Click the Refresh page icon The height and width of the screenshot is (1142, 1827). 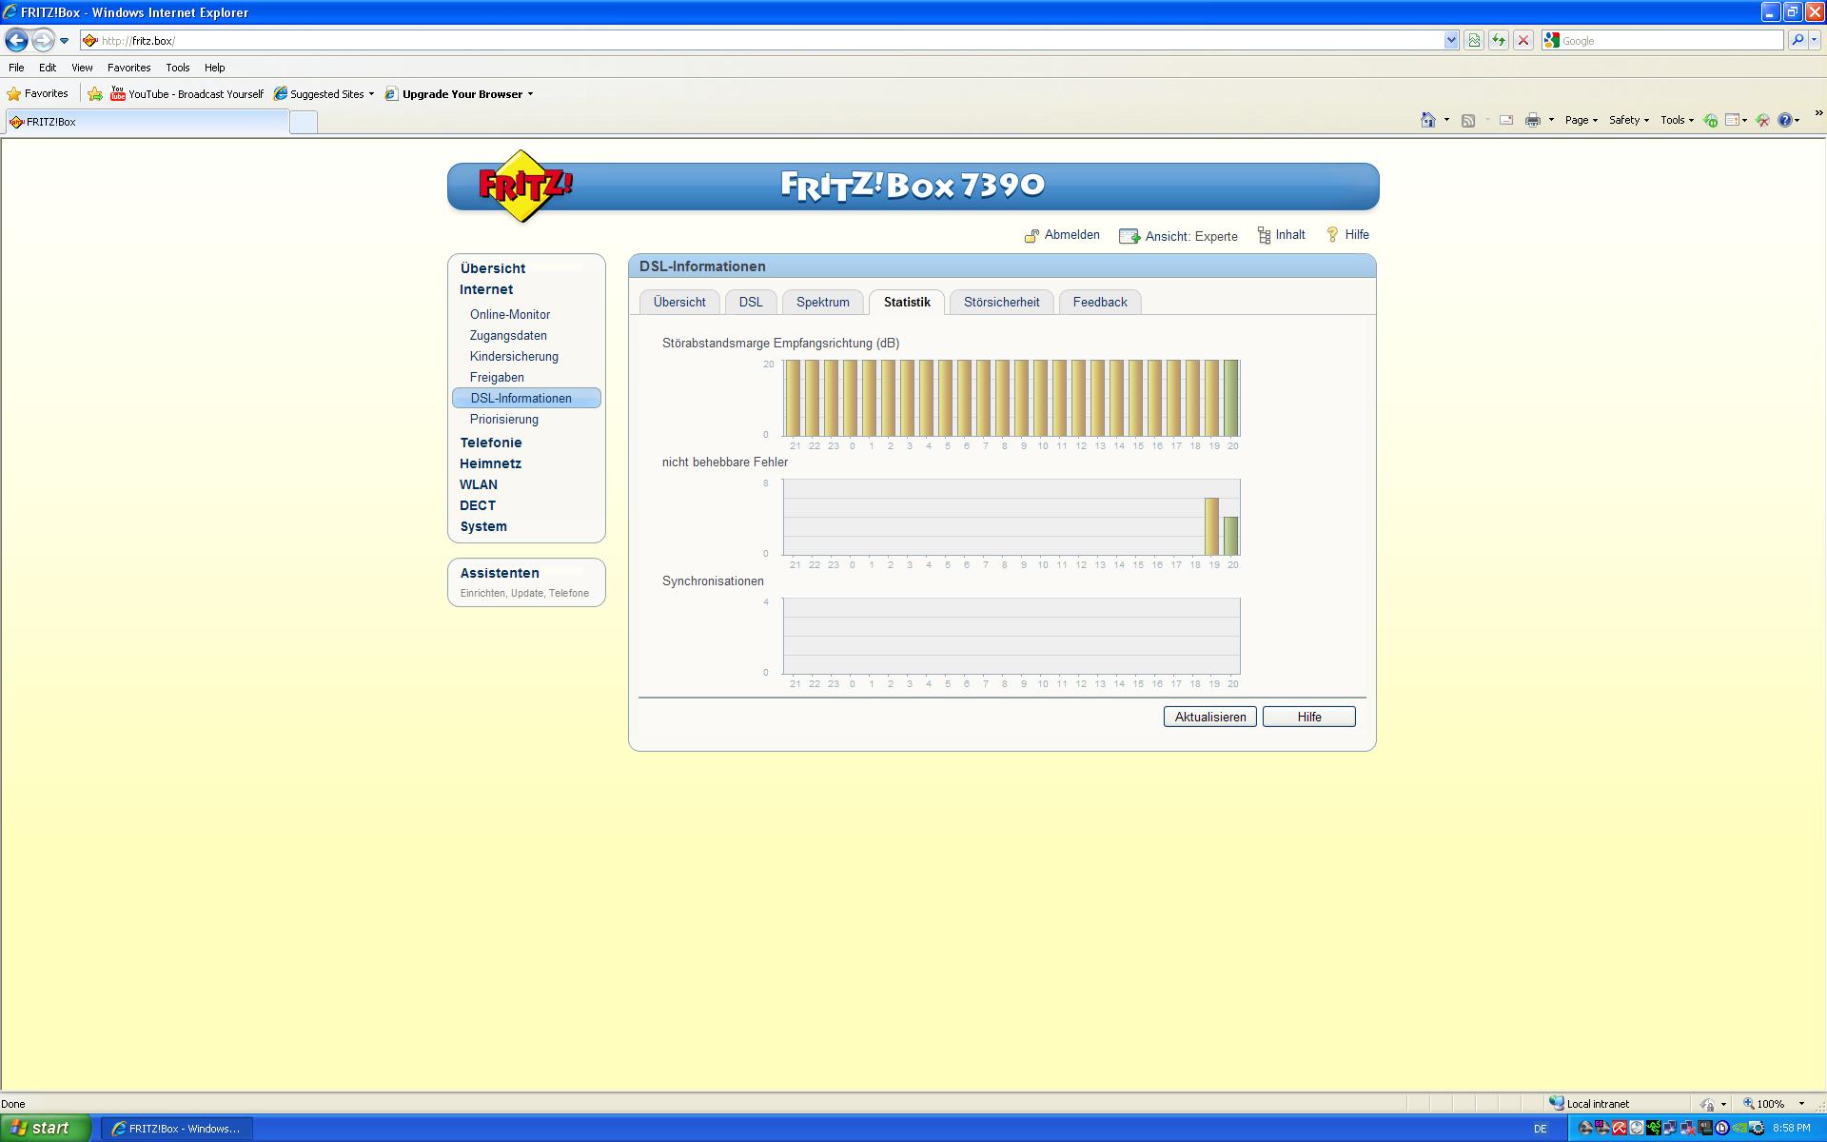(x=1499, y=40)
